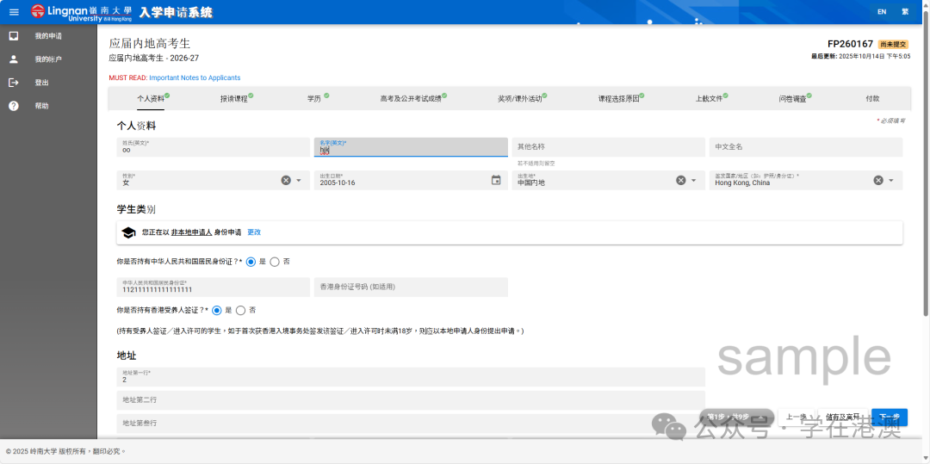Clear the 出生地 field value
This screenshot has width=930, height=464.
click(x=680, y=180)
